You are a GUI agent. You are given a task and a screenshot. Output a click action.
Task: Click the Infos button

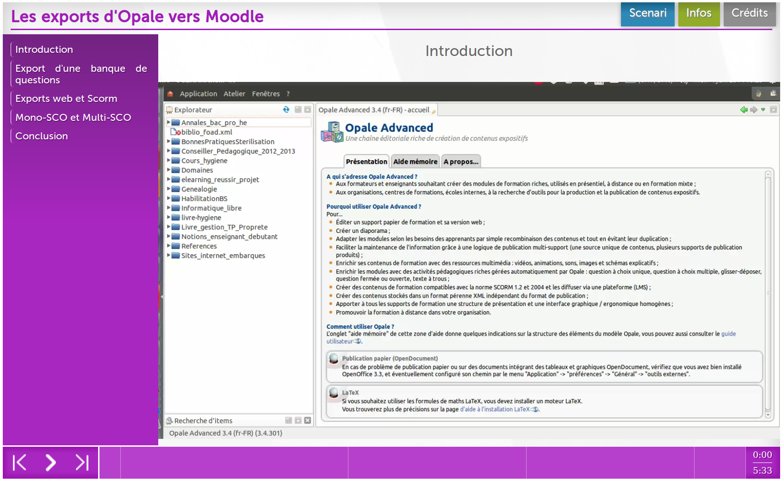coord(699,13)
